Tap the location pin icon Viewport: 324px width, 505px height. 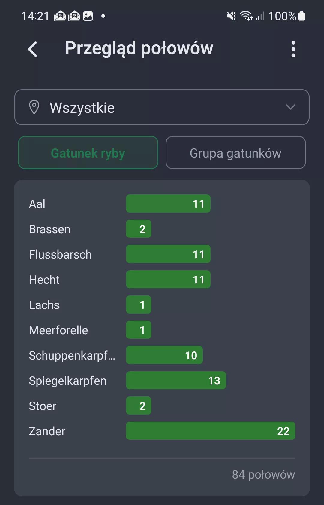click(x=34, y=107)
